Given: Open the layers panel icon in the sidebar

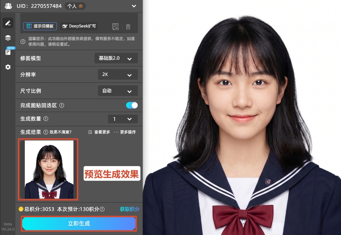Looking at the screenshot, I should 8,37.
